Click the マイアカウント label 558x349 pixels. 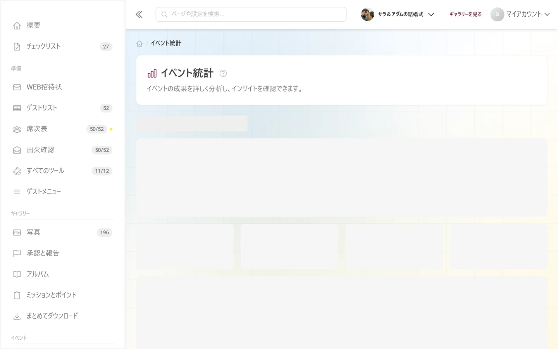point(524,14)
